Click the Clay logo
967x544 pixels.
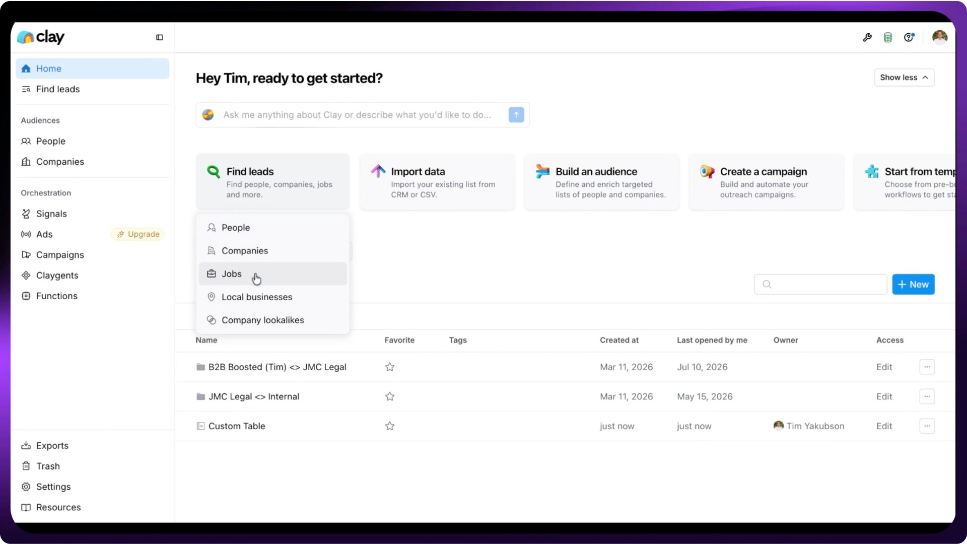tap(41, 37)
